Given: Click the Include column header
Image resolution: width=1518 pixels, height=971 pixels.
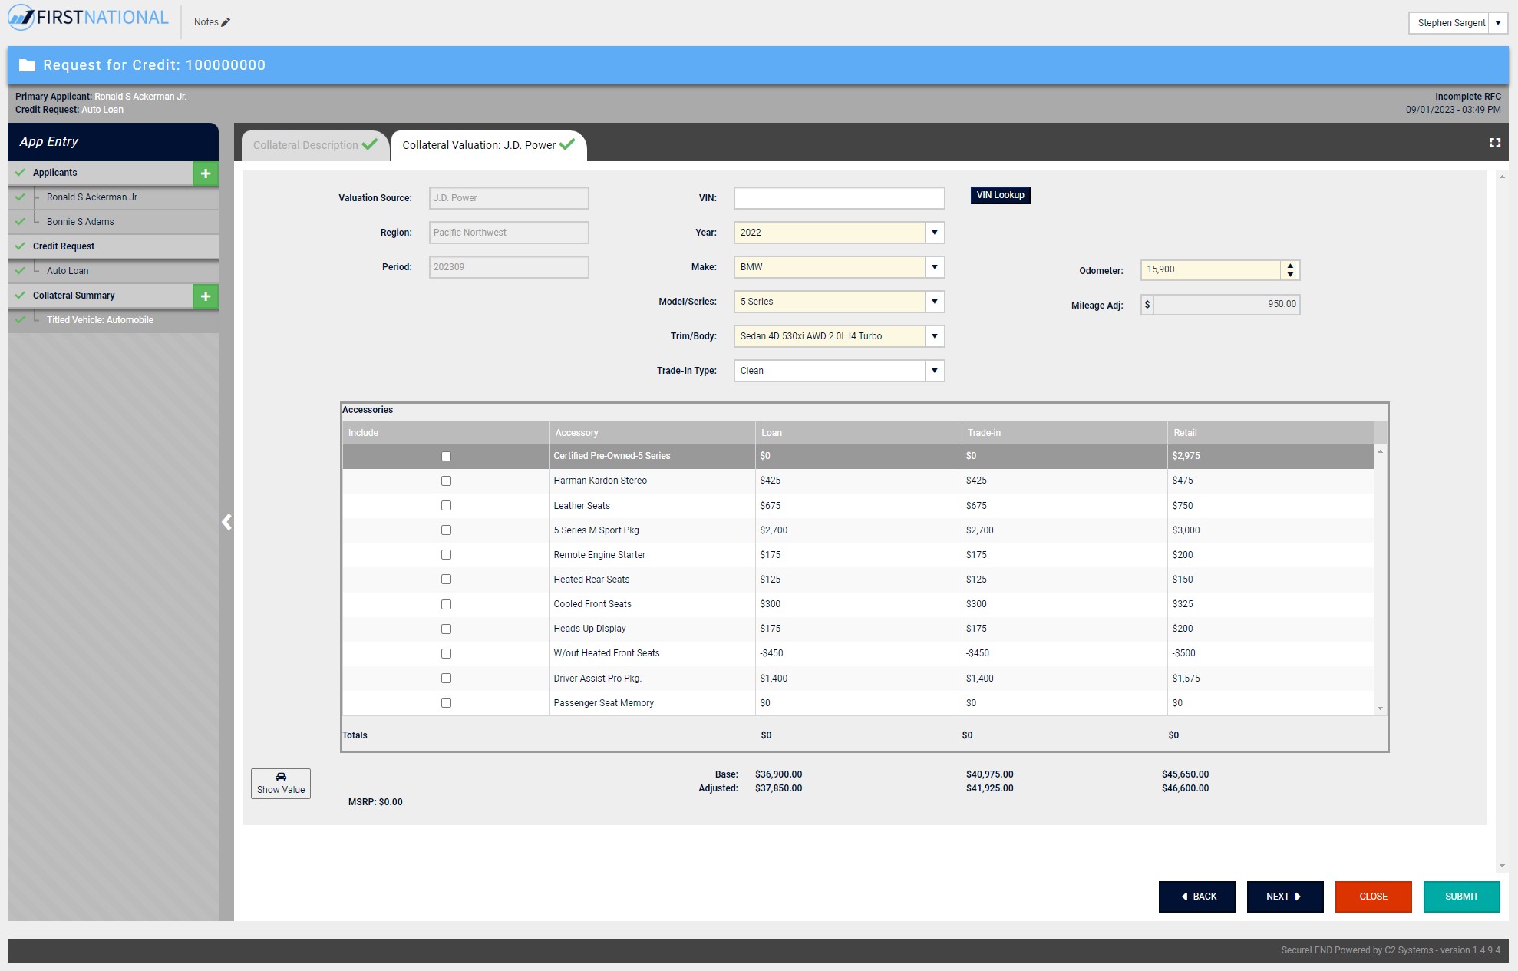Looking at the screenshot, I should point(446,433).
